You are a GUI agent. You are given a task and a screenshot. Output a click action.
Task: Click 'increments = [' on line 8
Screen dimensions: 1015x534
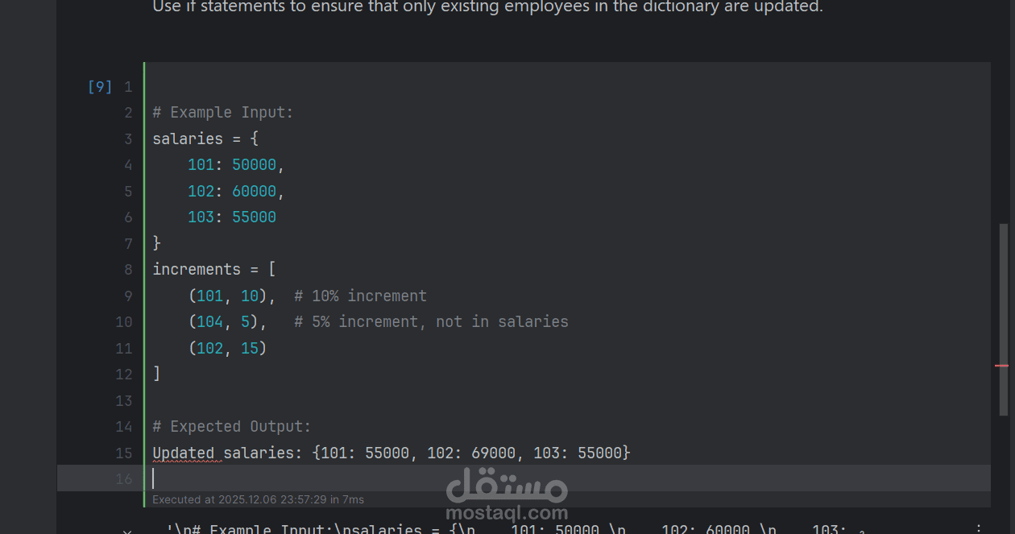tap(214, 269)
